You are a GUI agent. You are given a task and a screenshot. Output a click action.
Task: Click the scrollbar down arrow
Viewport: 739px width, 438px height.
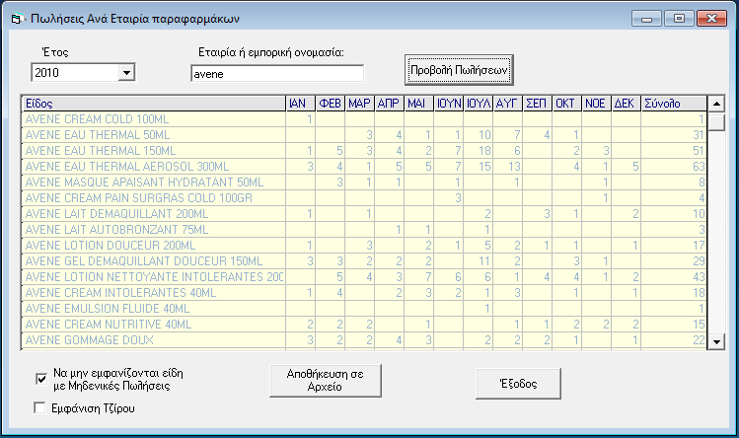point(716,342)
